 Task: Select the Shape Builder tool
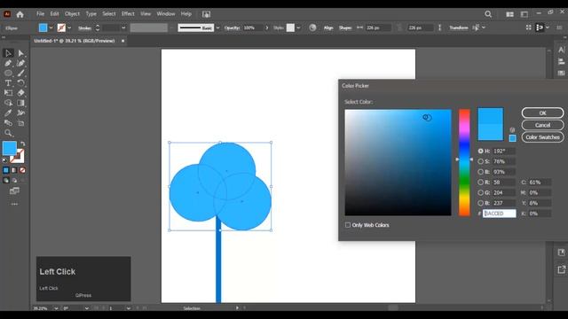tap(8, 103)
